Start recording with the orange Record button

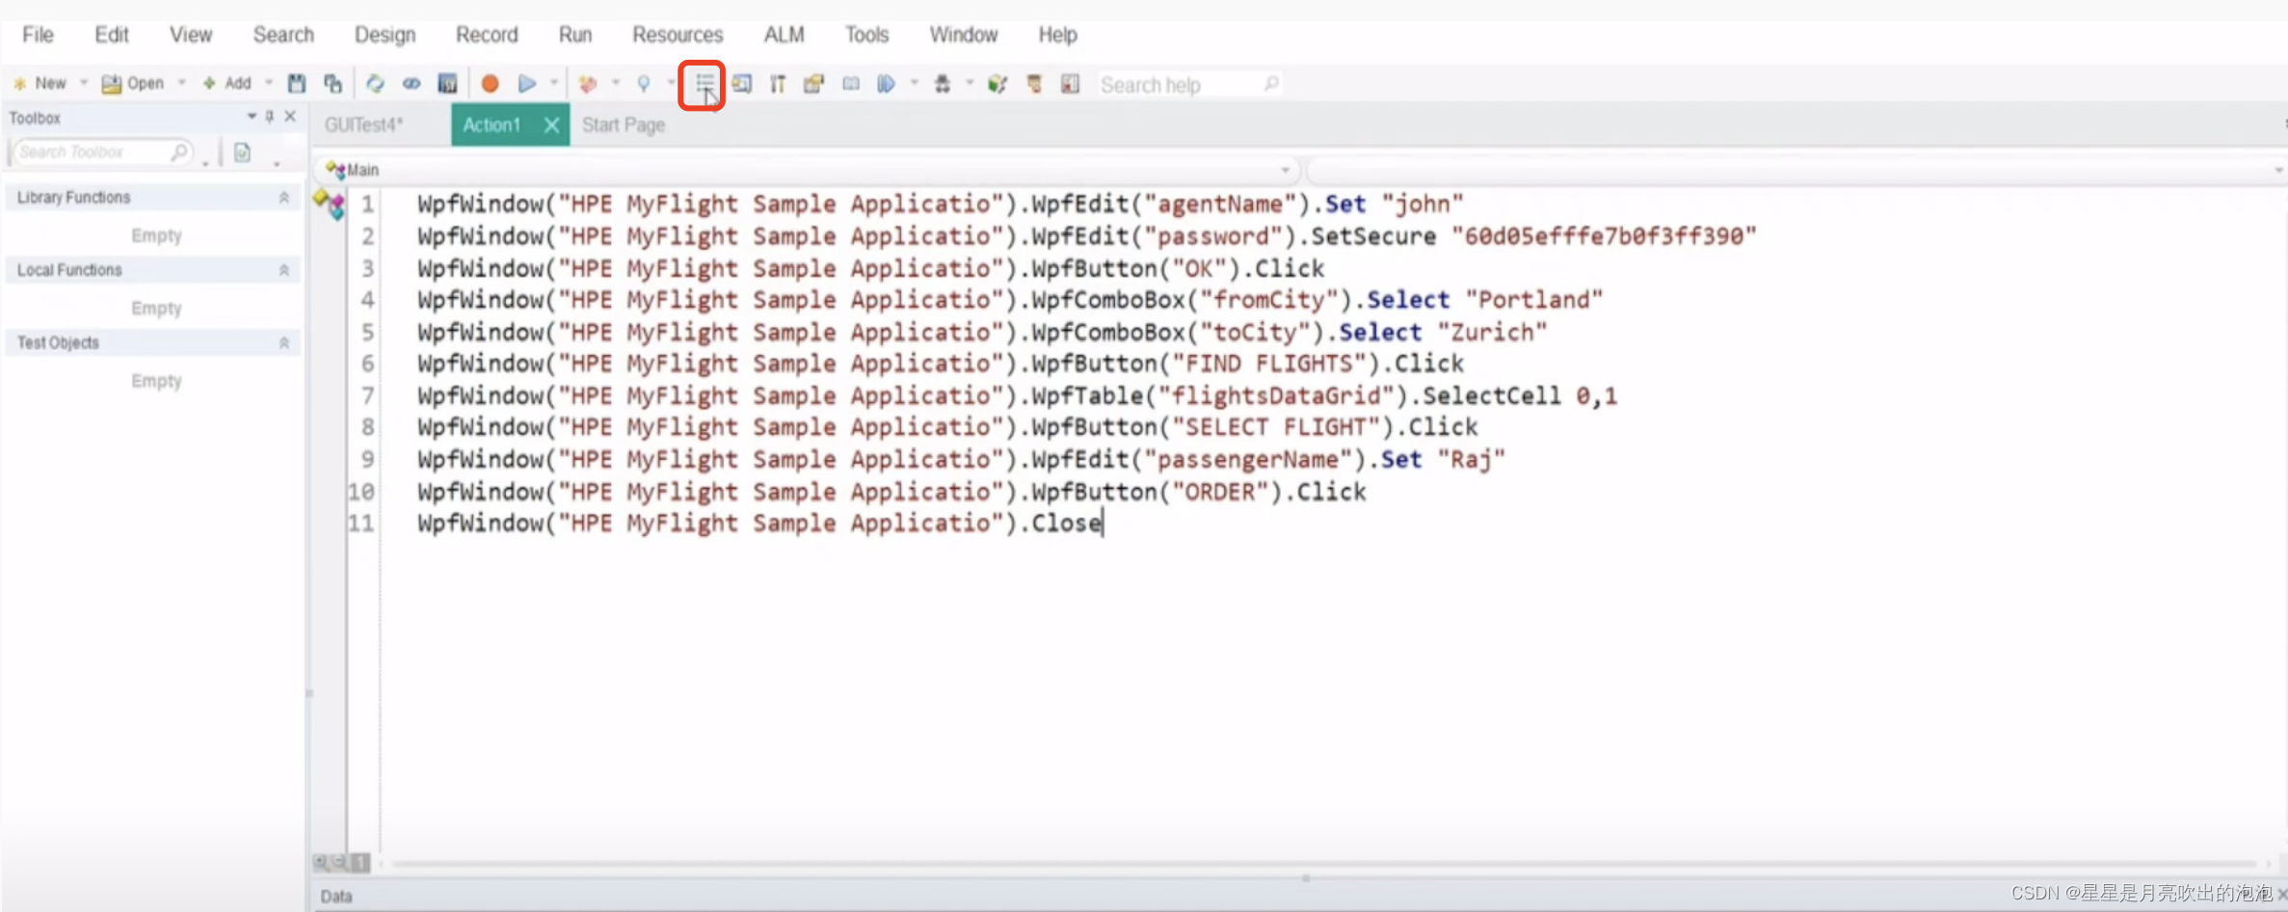coord(490,84)
